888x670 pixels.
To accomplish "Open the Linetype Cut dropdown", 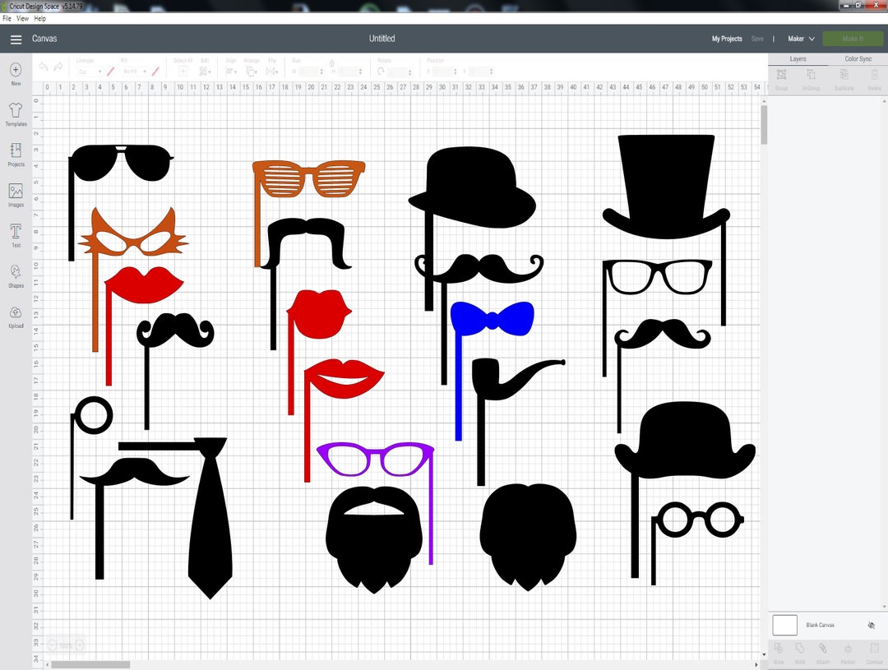I will pos(89,70).
